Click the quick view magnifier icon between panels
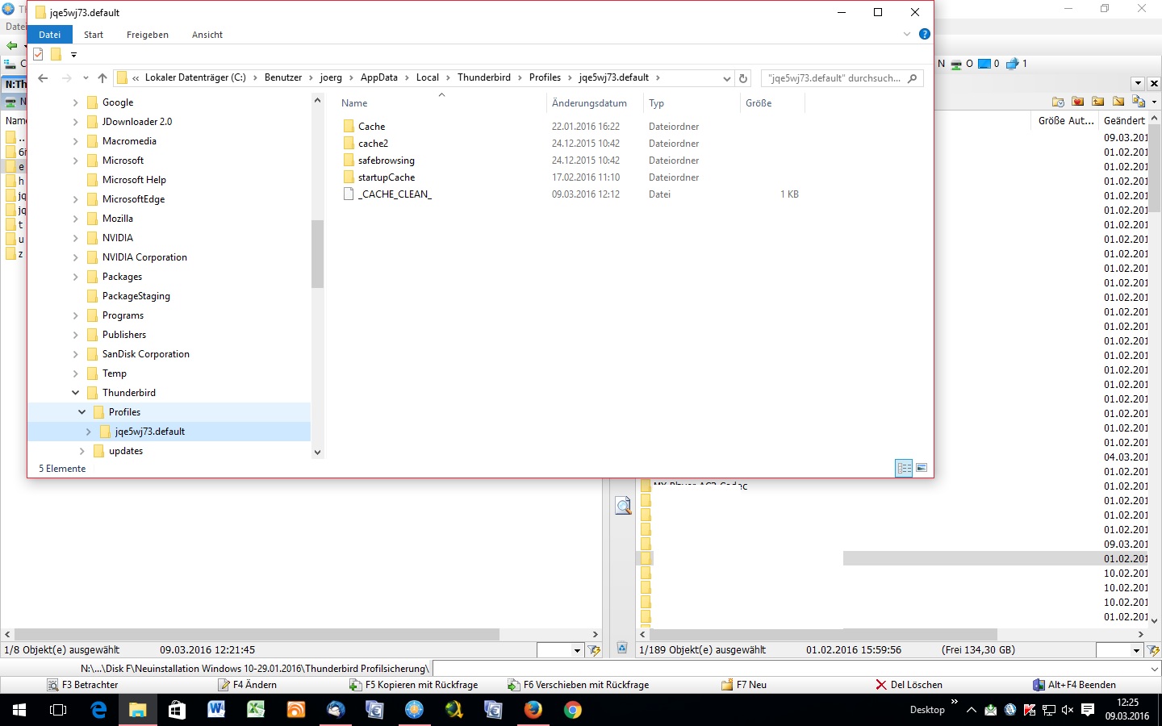Screen dimensions: 1162x726 (623, 506)
